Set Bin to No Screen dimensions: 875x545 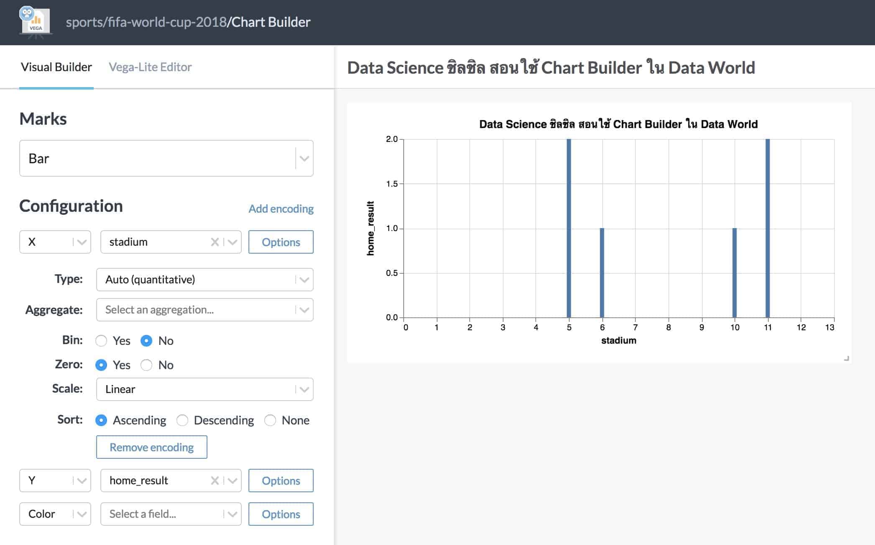pyautogui.click(x=146, y=341)
